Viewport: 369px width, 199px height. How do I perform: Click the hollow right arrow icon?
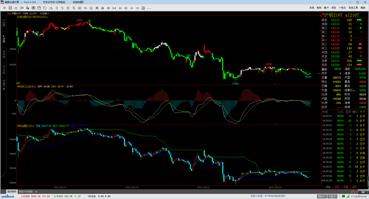click(126, 8)
